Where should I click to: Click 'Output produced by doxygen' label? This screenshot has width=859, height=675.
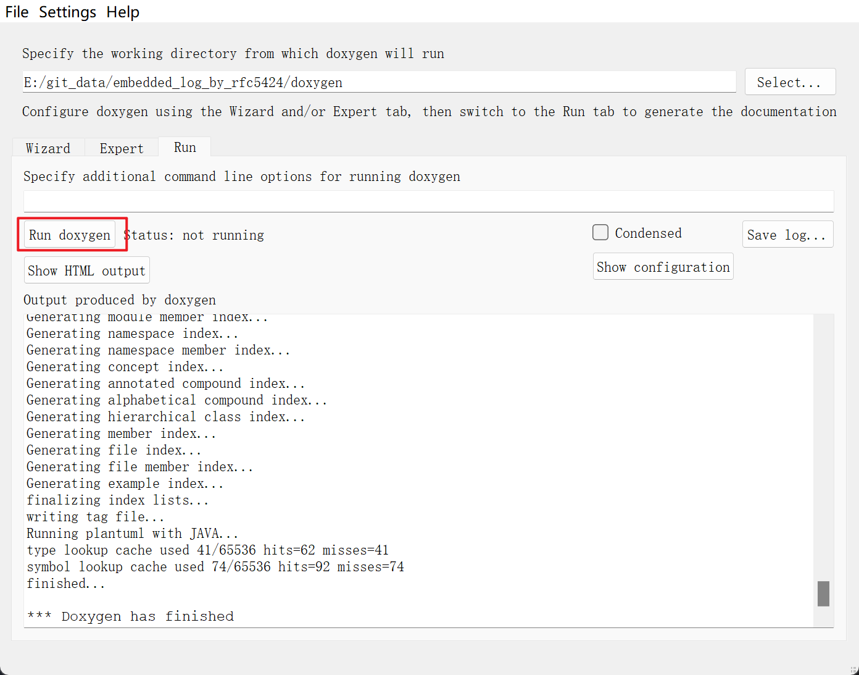(120, 300)
